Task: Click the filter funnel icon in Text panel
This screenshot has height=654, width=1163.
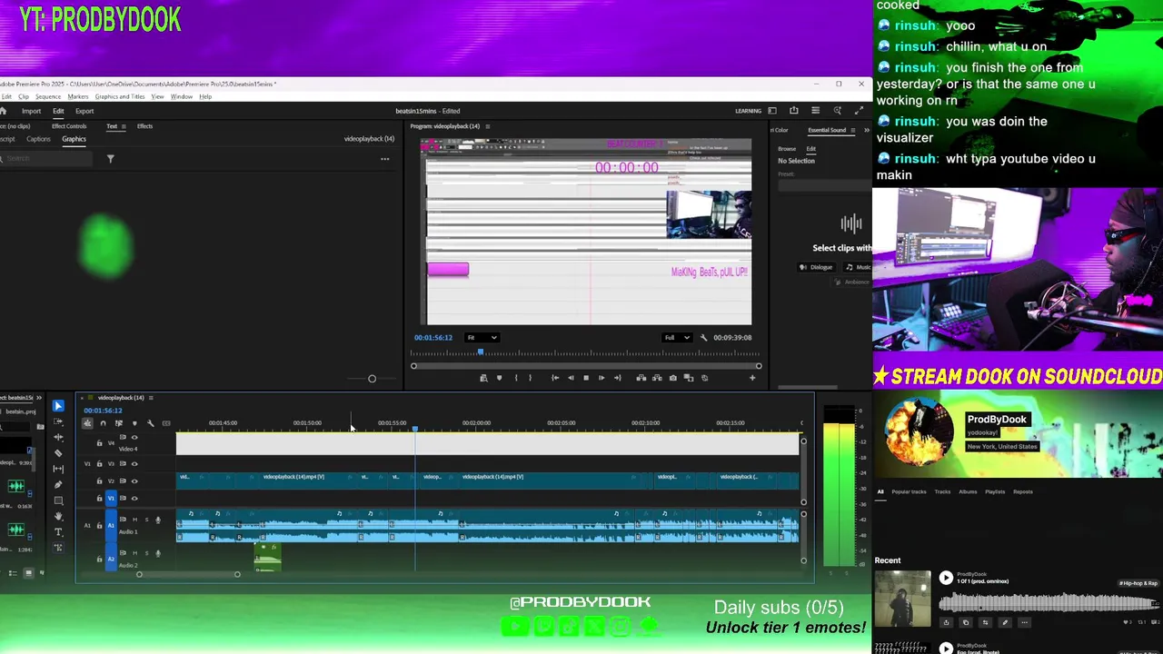Action: [x=110, y=159]
